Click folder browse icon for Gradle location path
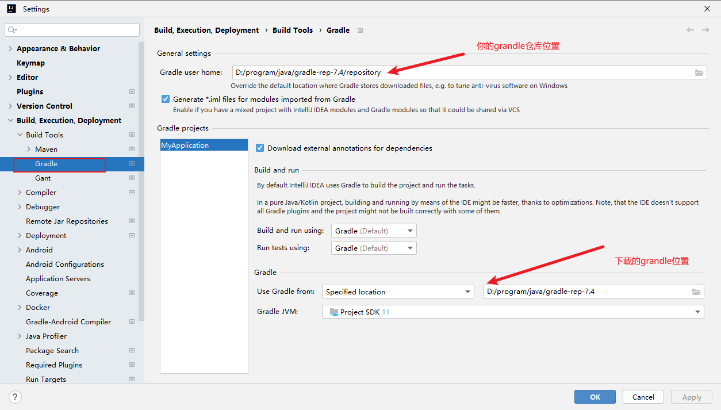This screenshot has height=410, width=721. pyautogui.click(x=696, y=292)
